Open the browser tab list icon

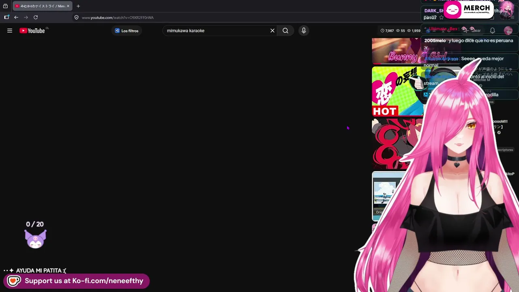click(x=5, y=6)
